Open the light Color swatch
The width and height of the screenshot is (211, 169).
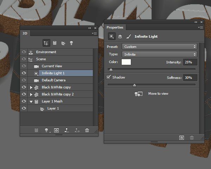126,62
